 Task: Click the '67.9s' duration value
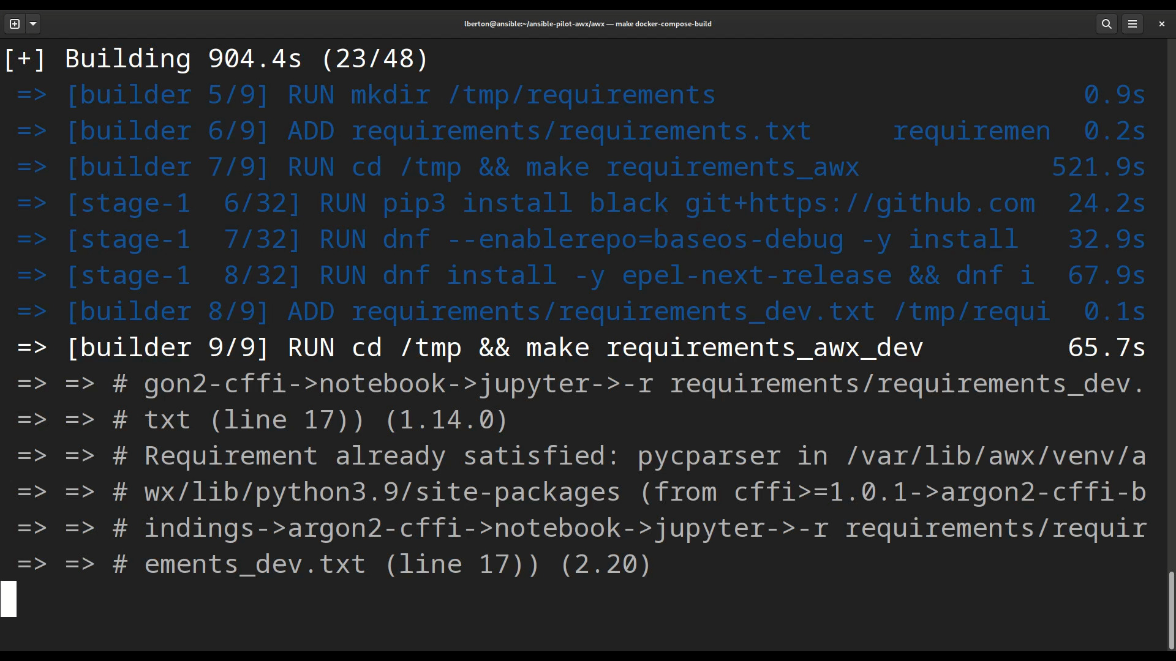[x=1106, y=275]
